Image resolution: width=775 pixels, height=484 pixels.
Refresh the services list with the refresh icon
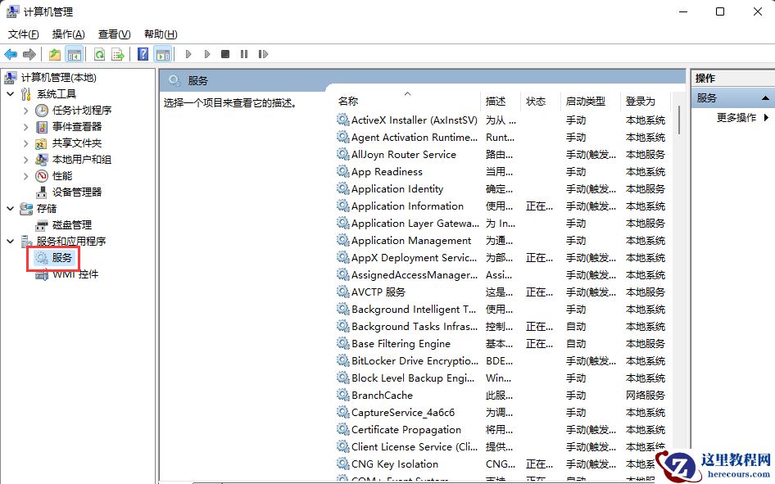click(100, 54)
